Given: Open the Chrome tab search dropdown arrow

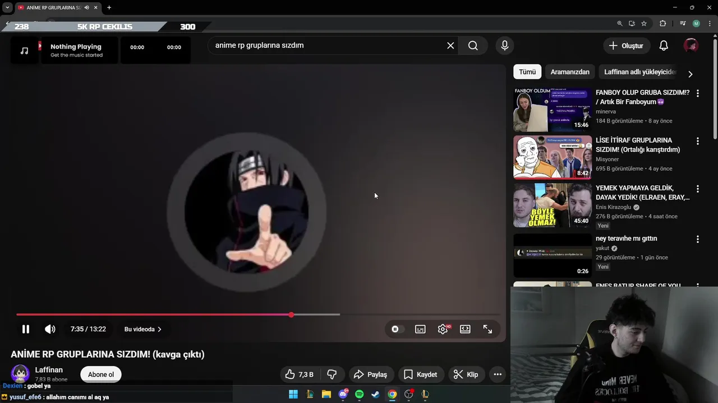Looking at the screenshot, I should tap(7, 8).
